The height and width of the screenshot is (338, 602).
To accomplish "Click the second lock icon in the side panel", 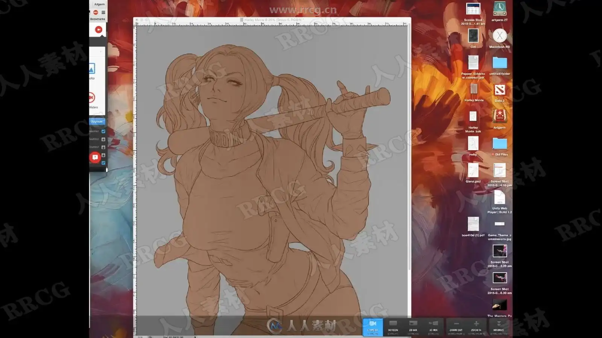I will (x=103, y=147).
